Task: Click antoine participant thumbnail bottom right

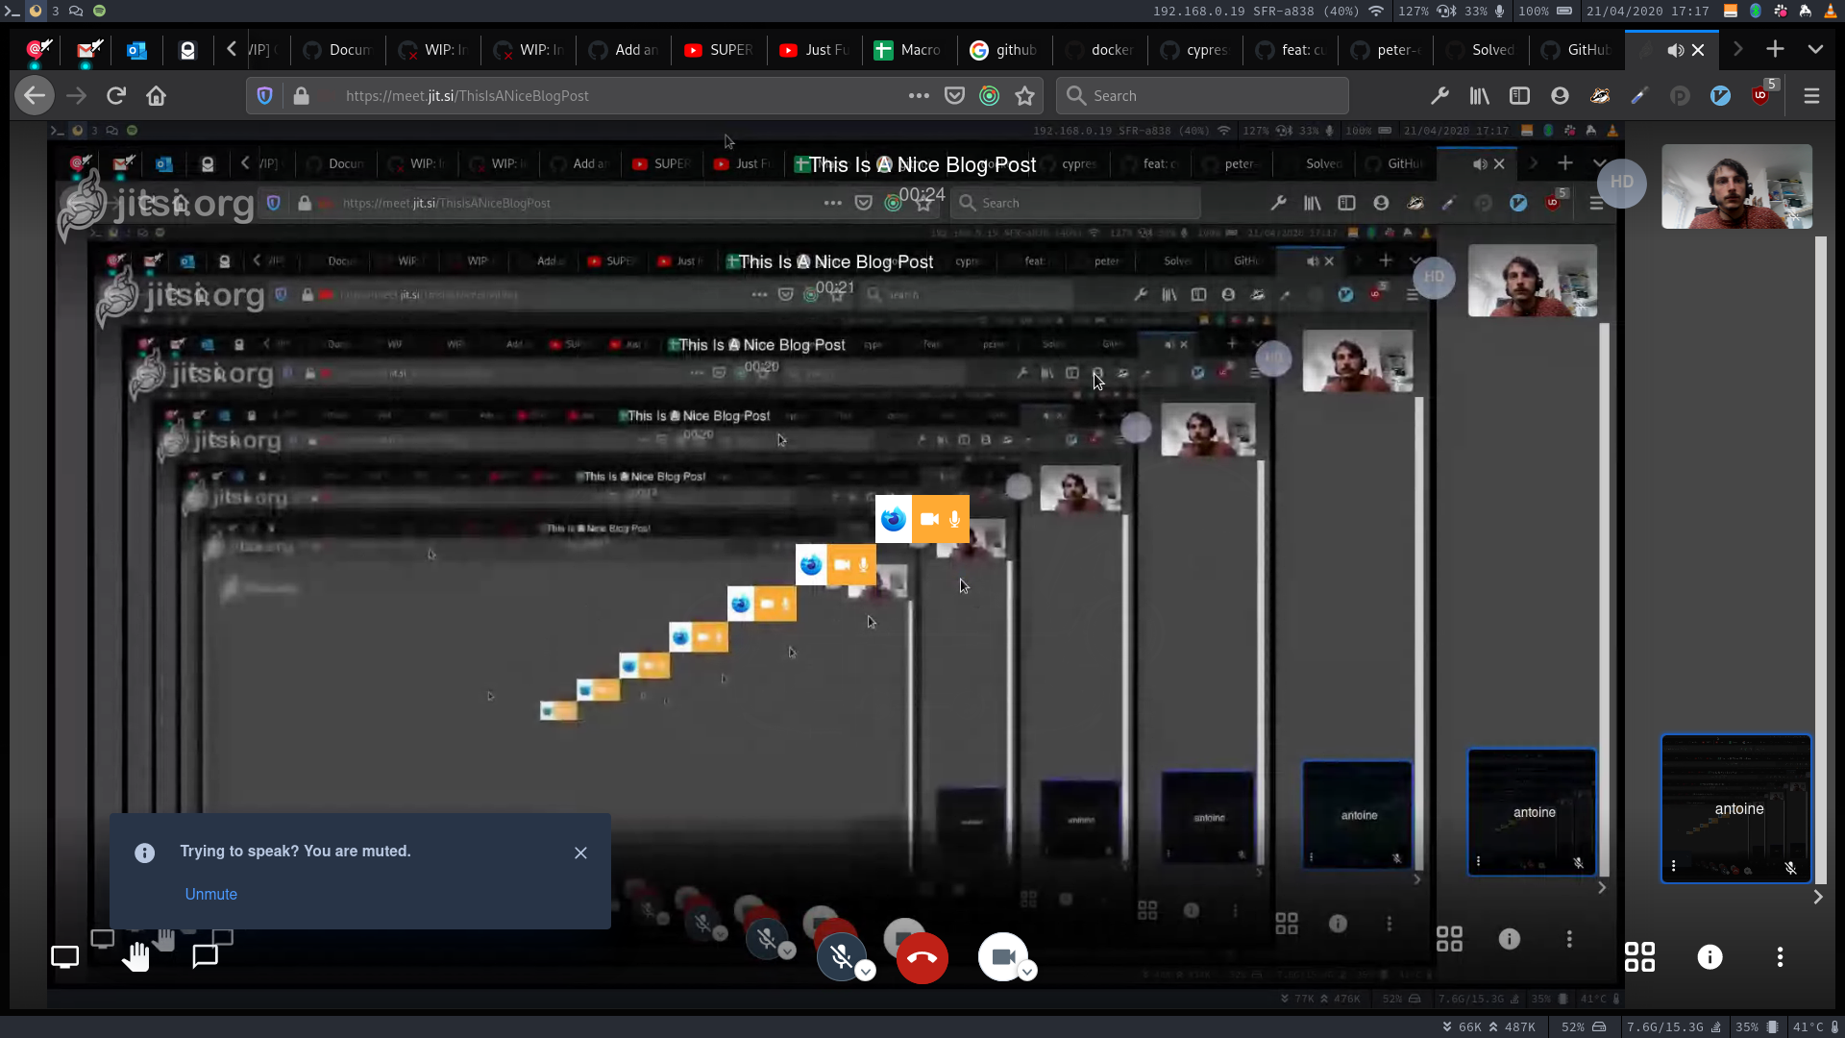Action: coord(1737,807)
